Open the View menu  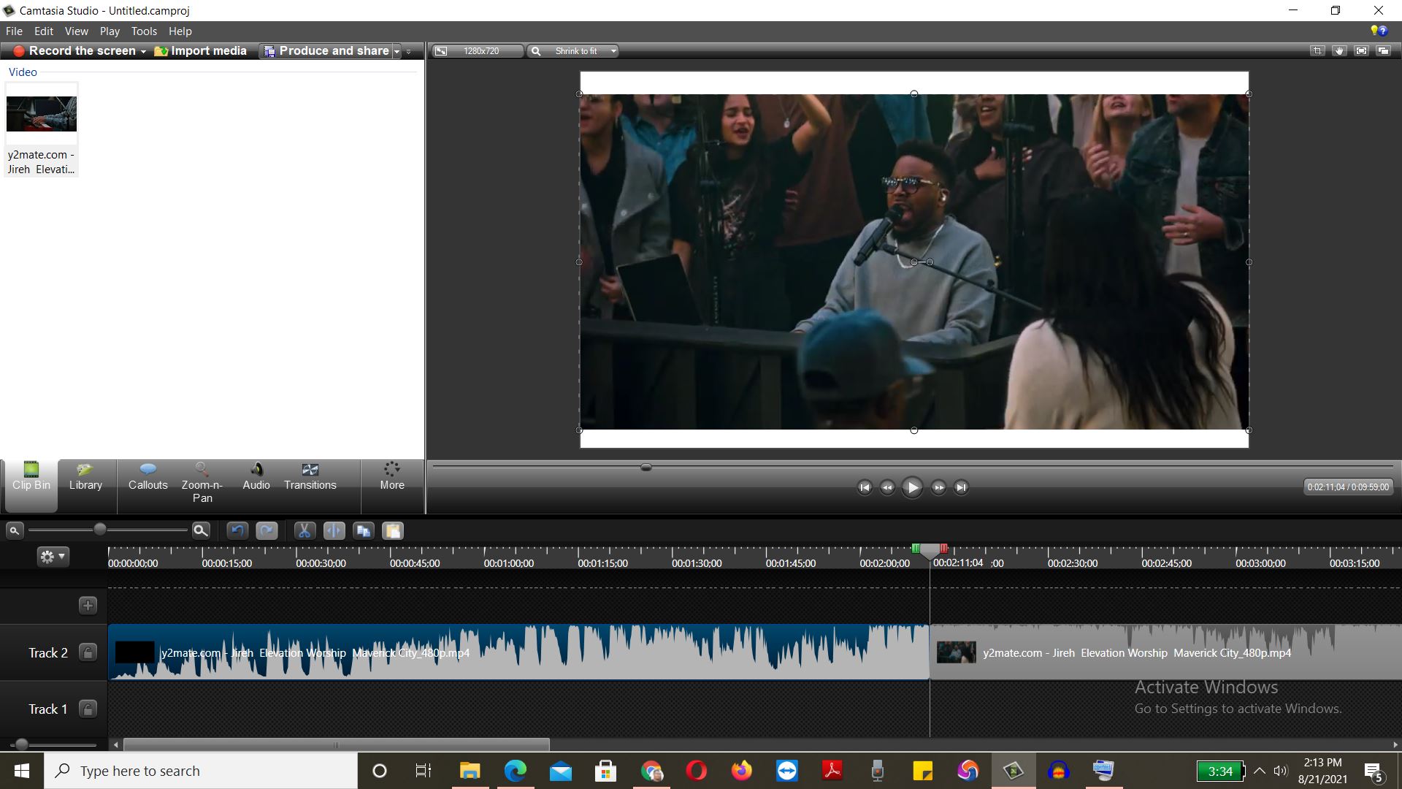click(x=76, y=31)
